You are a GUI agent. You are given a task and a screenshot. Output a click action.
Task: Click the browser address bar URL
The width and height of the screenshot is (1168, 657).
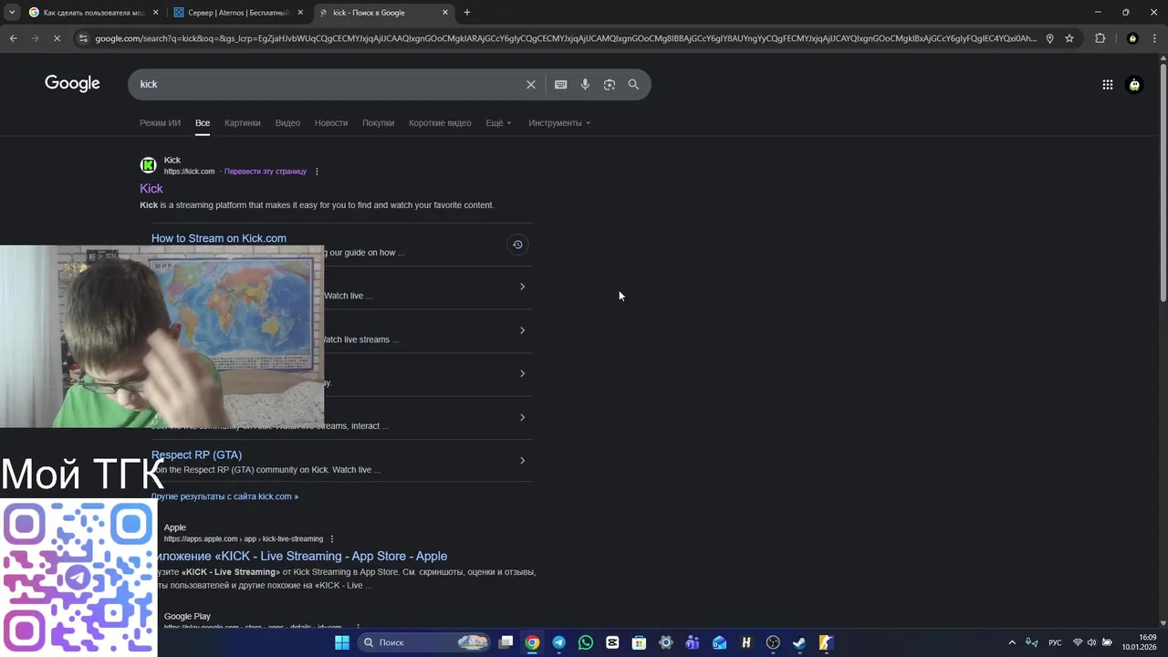coord(566,38)
